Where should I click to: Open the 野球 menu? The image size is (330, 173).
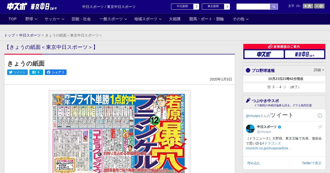pyautogui.click(x=29, y=19)
